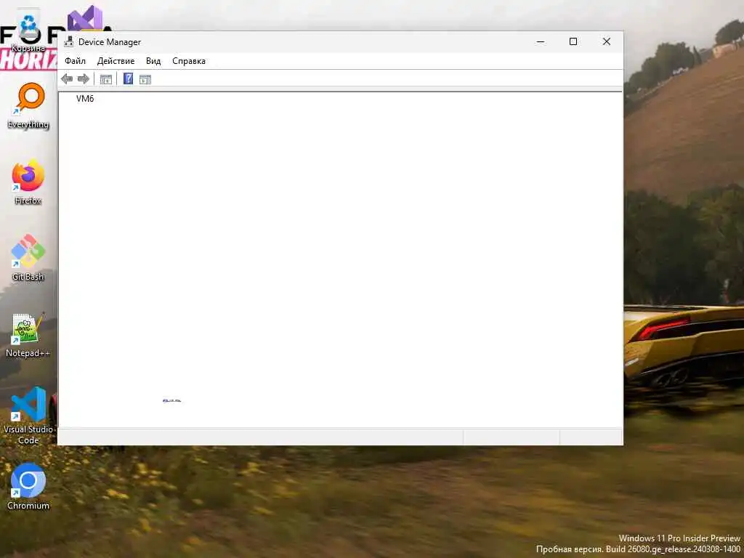744x558 pixels.
Task: Open the Everything desktop shortcut
Action: 28,105
